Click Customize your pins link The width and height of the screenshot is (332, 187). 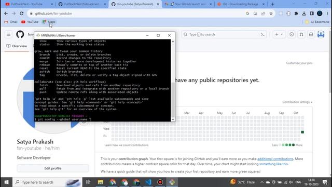pos(299,63)
